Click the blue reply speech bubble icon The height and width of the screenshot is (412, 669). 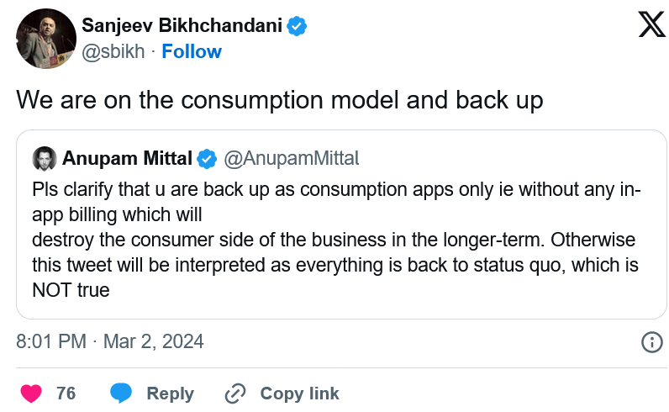[x=121, y=394]
